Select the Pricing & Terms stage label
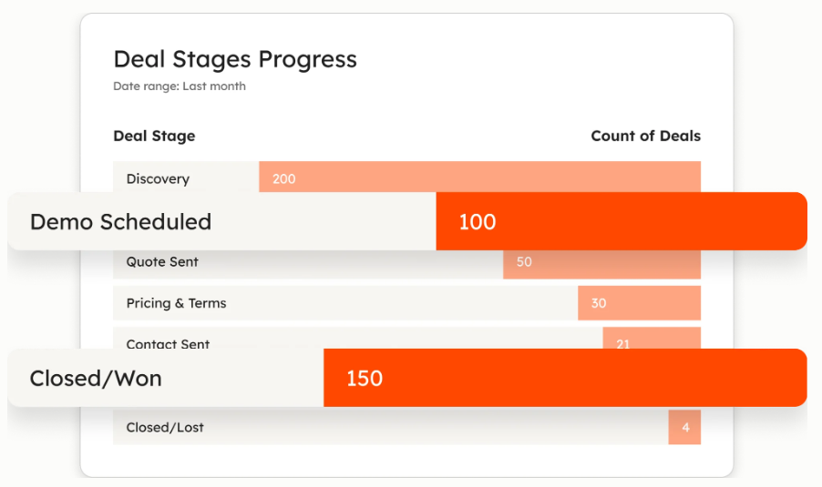822x487 pixels. point(176,303)
